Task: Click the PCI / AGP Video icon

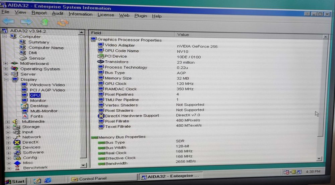Action: pyautogui.click(x=24, y=90)
